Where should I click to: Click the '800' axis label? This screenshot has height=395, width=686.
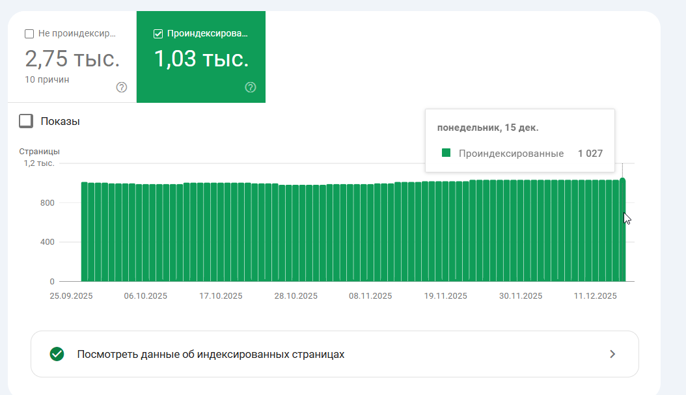pyautogui.click(x=48, y=203)
